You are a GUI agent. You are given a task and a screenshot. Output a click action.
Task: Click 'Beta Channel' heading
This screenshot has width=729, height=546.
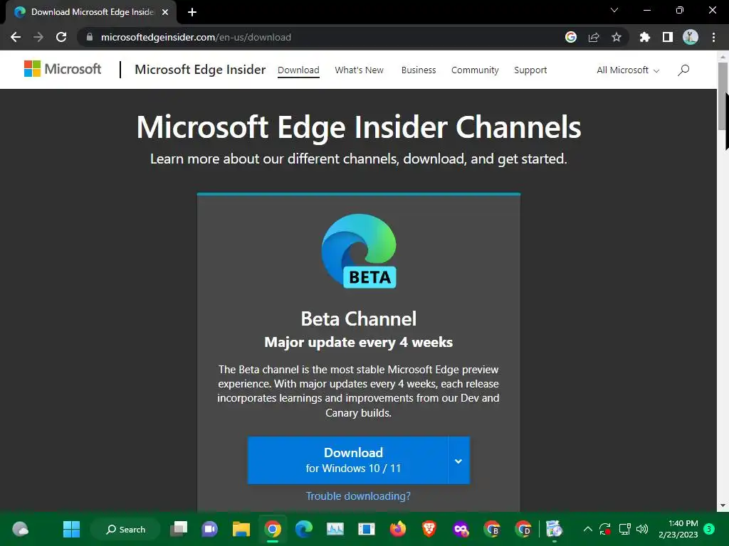click(359, 319)
